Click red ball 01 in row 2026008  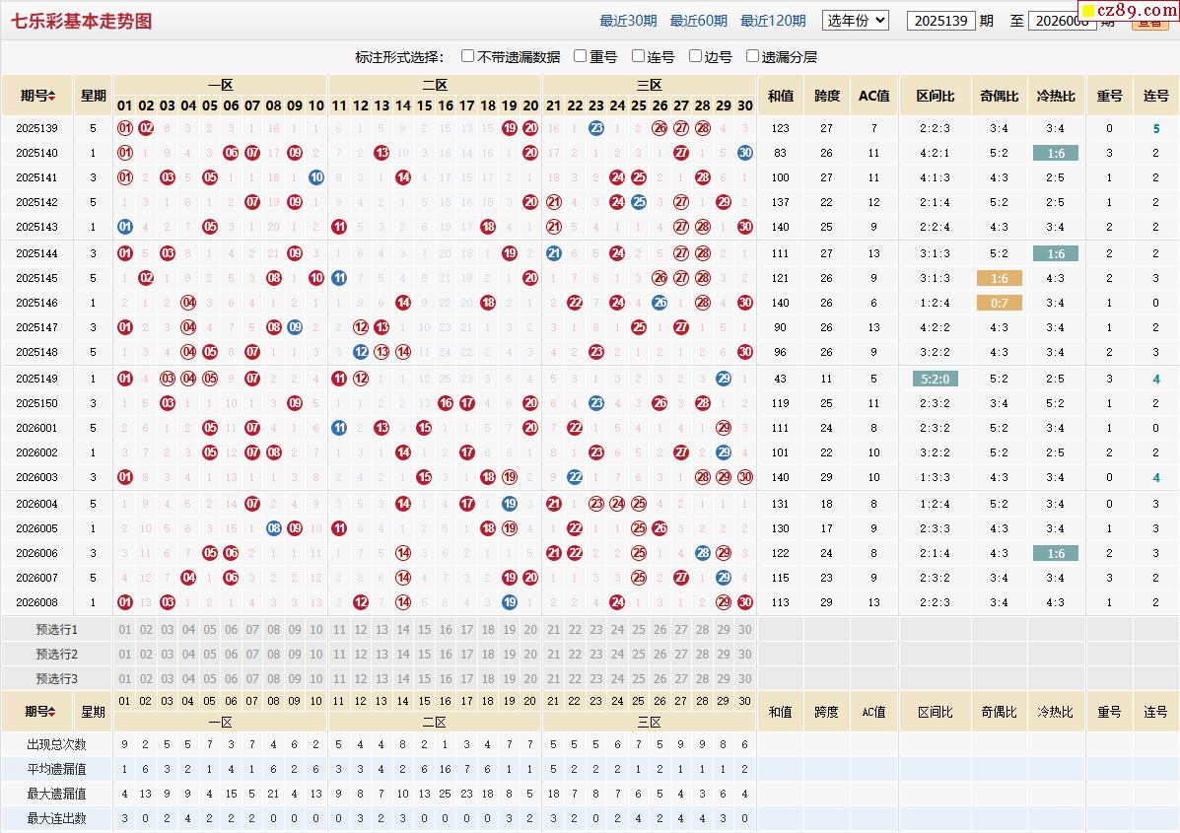(x=125, y=602)
